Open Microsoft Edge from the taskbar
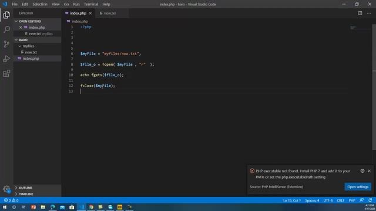376x211 pixels. click(x=52, y=207)
